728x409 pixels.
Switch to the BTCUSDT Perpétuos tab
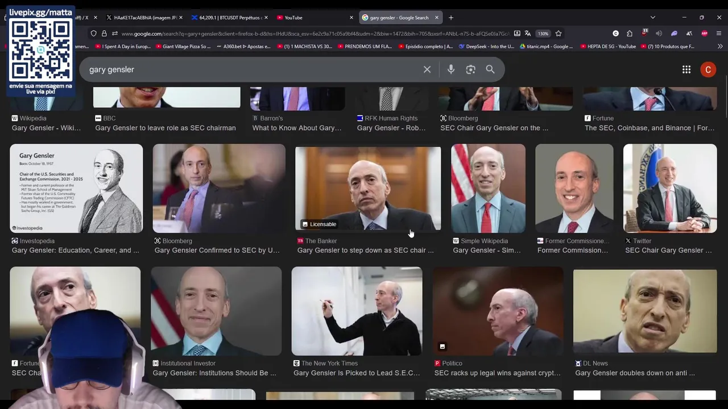click(x=229, y=18)
